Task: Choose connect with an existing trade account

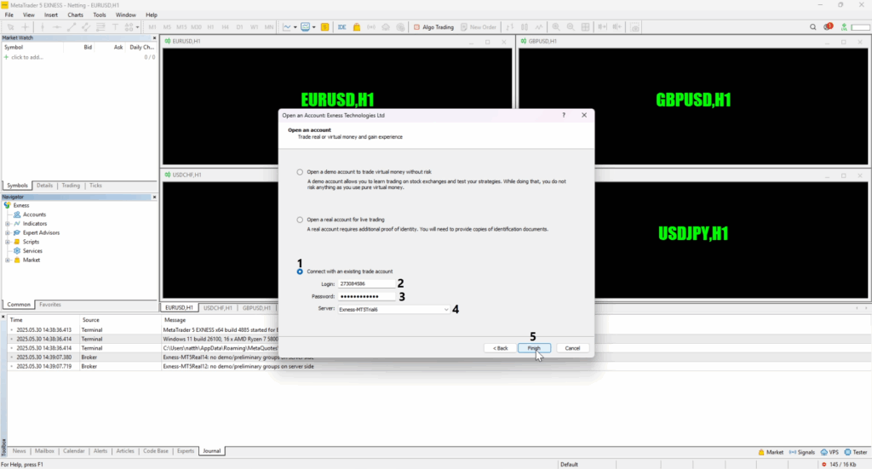Action: coord(300,272)
